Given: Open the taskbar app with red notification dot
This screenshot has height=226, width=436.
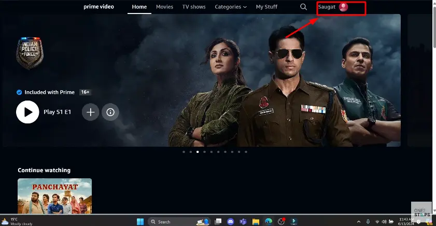Looking at the screenshot, I should 282,221.
